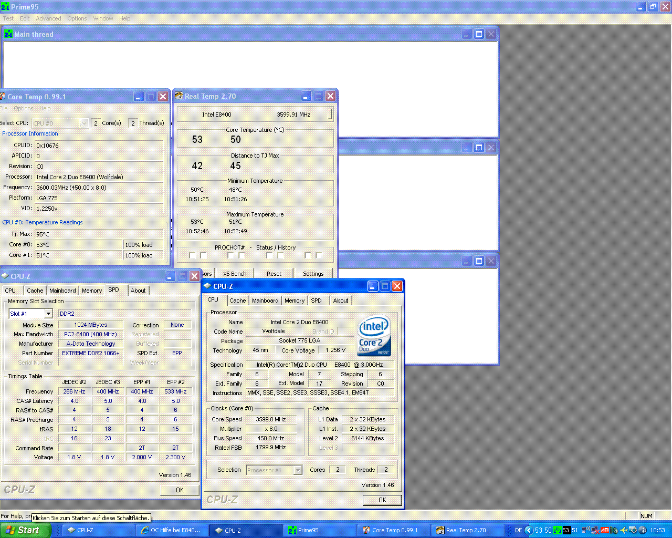Click the Core Speed 3599.8 MHz field

(x=271, y=419)
